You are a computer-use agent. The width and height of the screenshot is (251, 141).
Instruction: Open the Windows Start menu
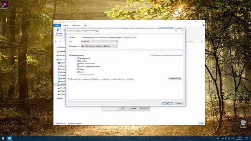(x=3, y=138)
